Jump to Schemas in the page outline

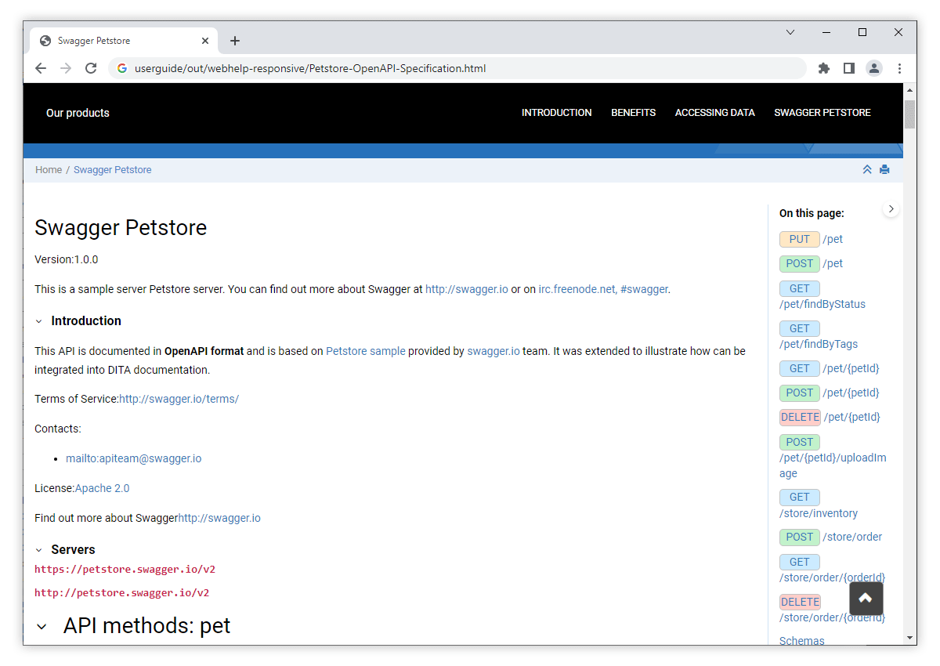point(802,641)
